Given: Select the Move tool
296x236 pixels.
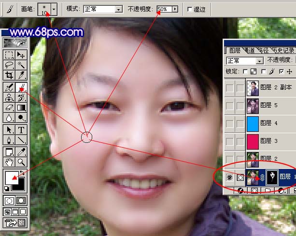Looking at the screenshot, I should (22, 55).
